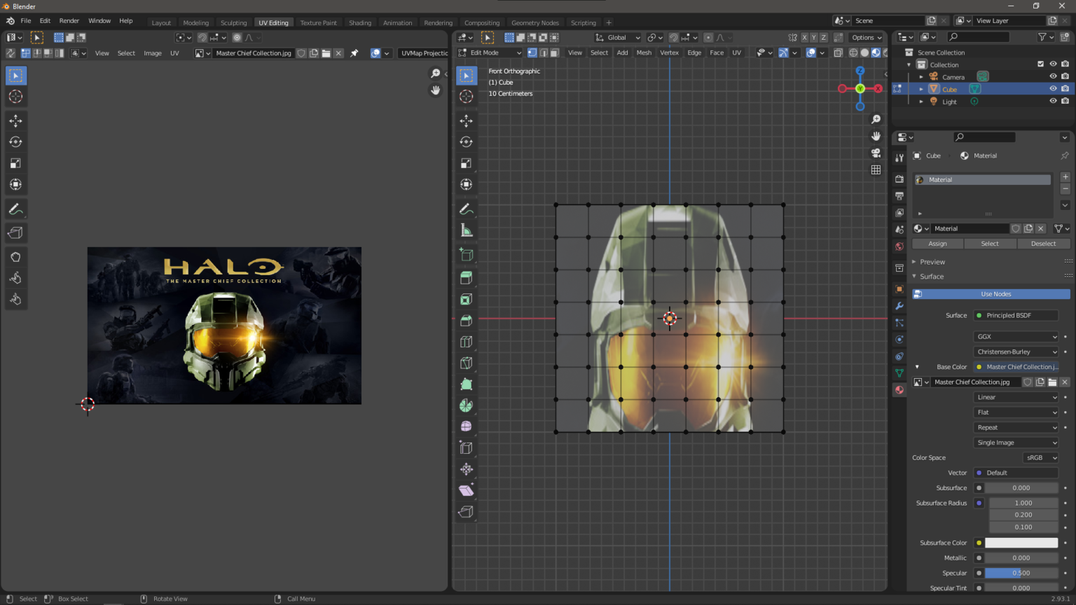Open the Render menu in the menu bar
The width and height of the screenshot is (1076, 605).
69,20
